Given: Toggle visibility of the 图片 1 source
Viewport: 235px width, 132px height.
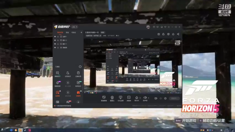Looking at the screenshot, I should pyautogui.click(x=55, y=44).
